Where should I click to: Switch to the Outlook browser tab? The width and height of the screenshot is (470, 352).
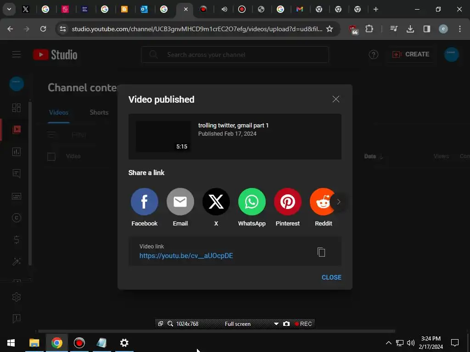click(x=144, y=9)
